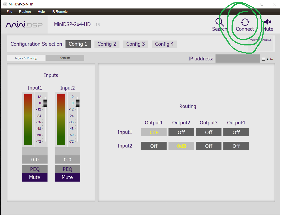Screen dimensions: 281x215
Task: Click the master Mute speaker icon
Action: click(268, 22)
